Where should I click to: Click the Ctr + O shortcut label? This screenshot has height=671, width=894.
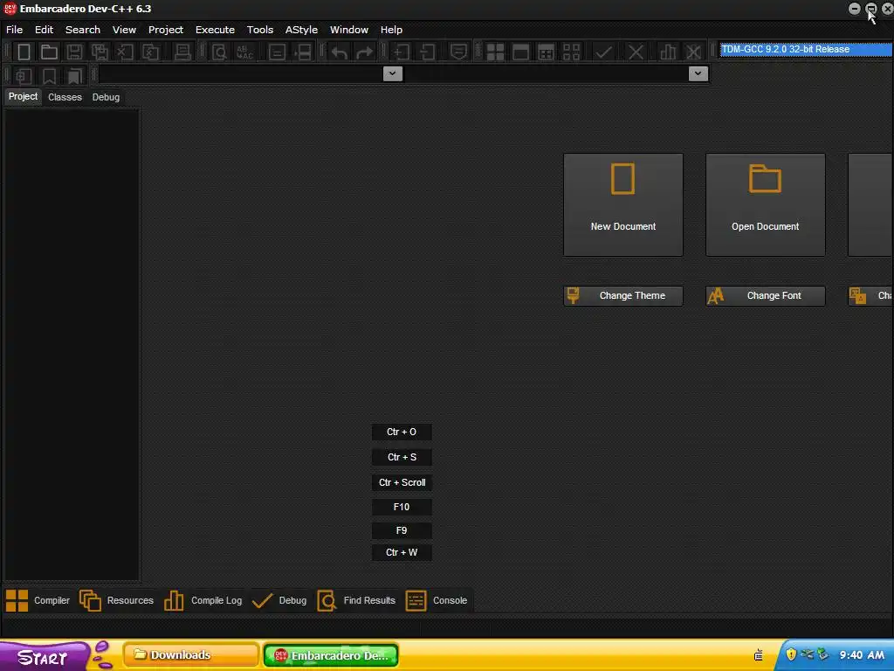tap(402, 432)
